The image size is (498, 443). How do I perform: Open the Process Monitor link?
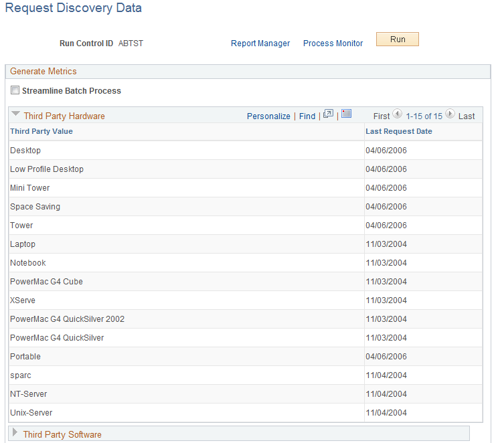(333, 43)
